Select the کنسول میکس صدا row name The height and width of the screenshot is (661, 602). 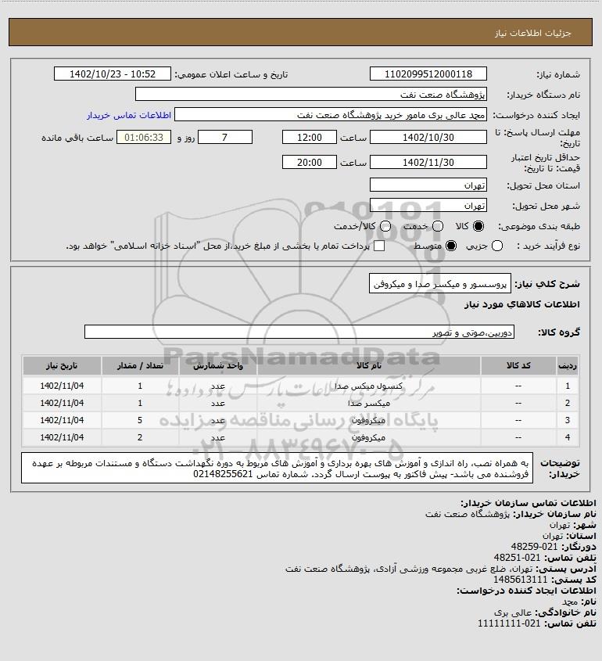pyautogui.click(x=368, y=386)
